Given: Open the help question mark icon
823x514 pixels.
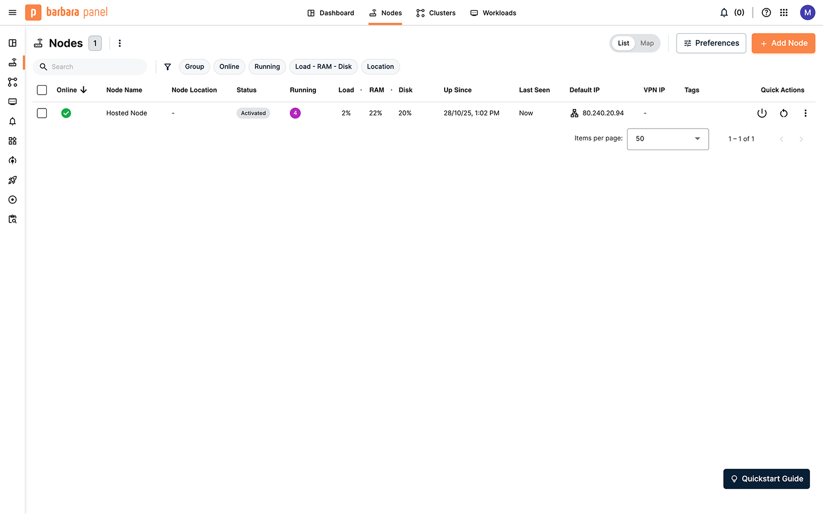Looking at the screenshot, I should tap(766, 13).
